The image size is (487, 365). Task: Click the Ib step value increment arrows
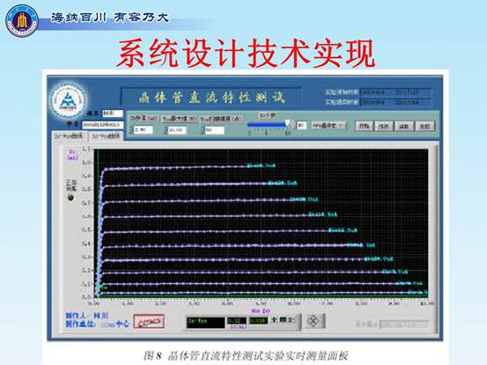click(x=131, y=129)
